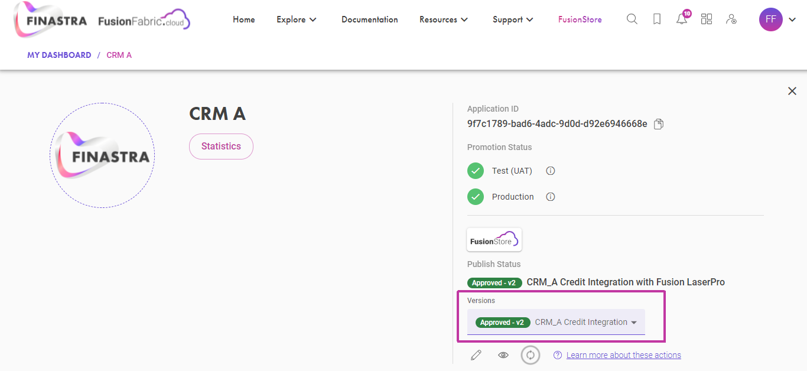
Task: Open the bookmarks icon in header
Action: pyautogui.click(x=657, y=19)
